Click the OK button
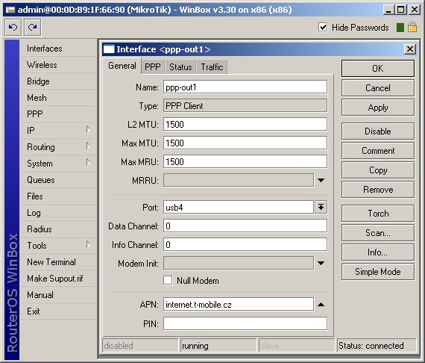This screenshot has height=363, width=425. pyautogui.click(x=378, y=69)
